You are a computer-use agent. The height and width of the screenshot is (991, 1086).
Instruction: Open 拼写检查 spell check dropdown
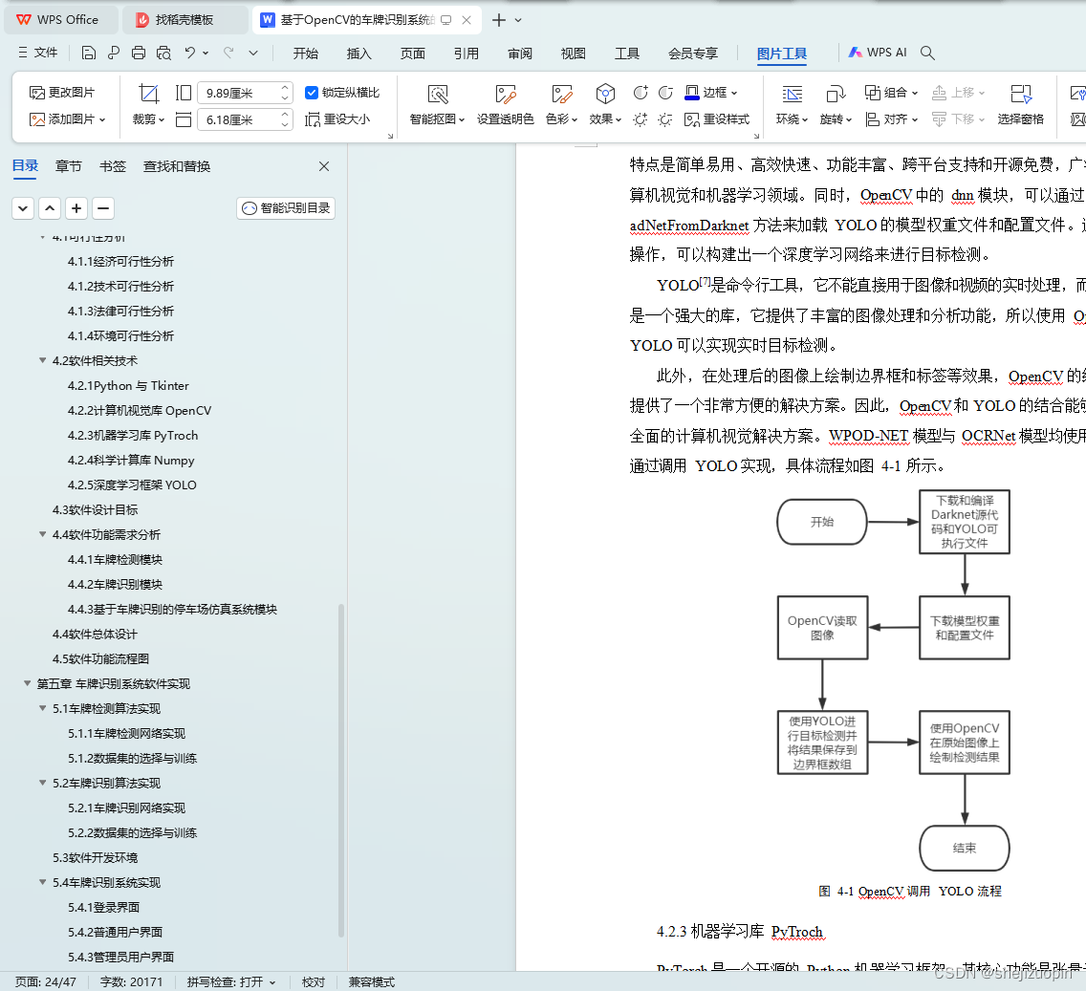(272, 982)
